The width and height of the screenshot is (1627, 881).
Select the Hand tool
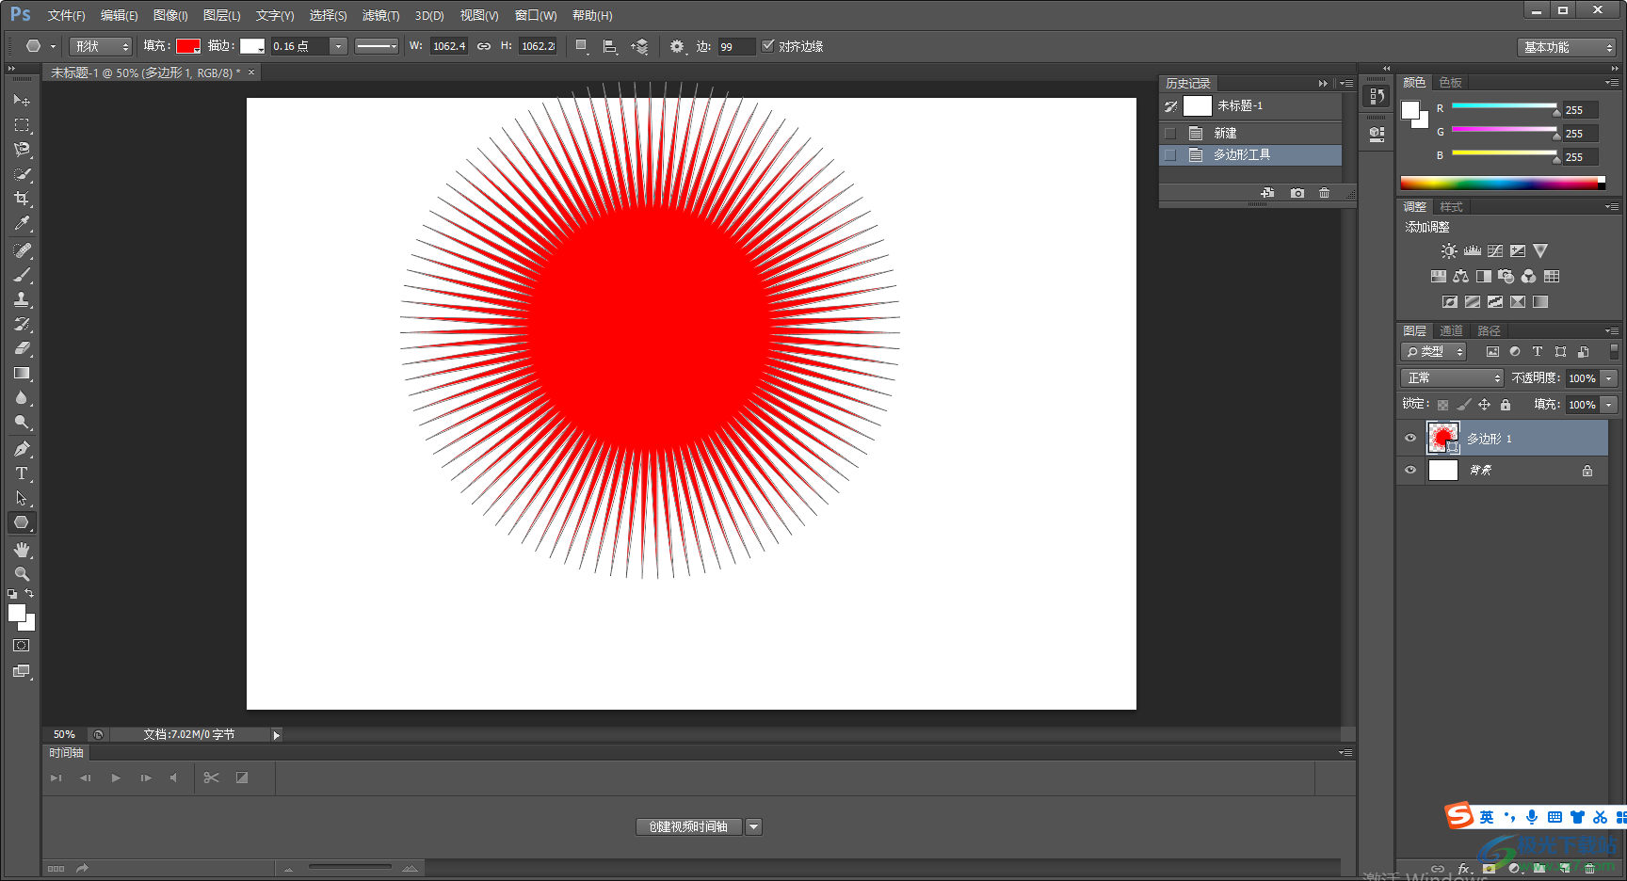(22, 550)
